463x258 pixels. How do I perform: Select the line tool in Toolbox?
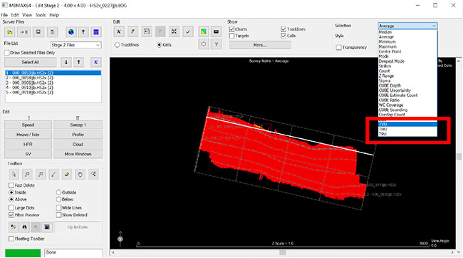click(x=53, y=175)
